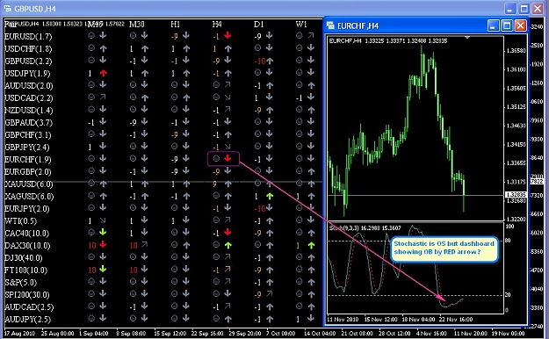549x339 pixels.
Task: Select the EURJPY(2.0) pair label
Action: coord(27,209)
